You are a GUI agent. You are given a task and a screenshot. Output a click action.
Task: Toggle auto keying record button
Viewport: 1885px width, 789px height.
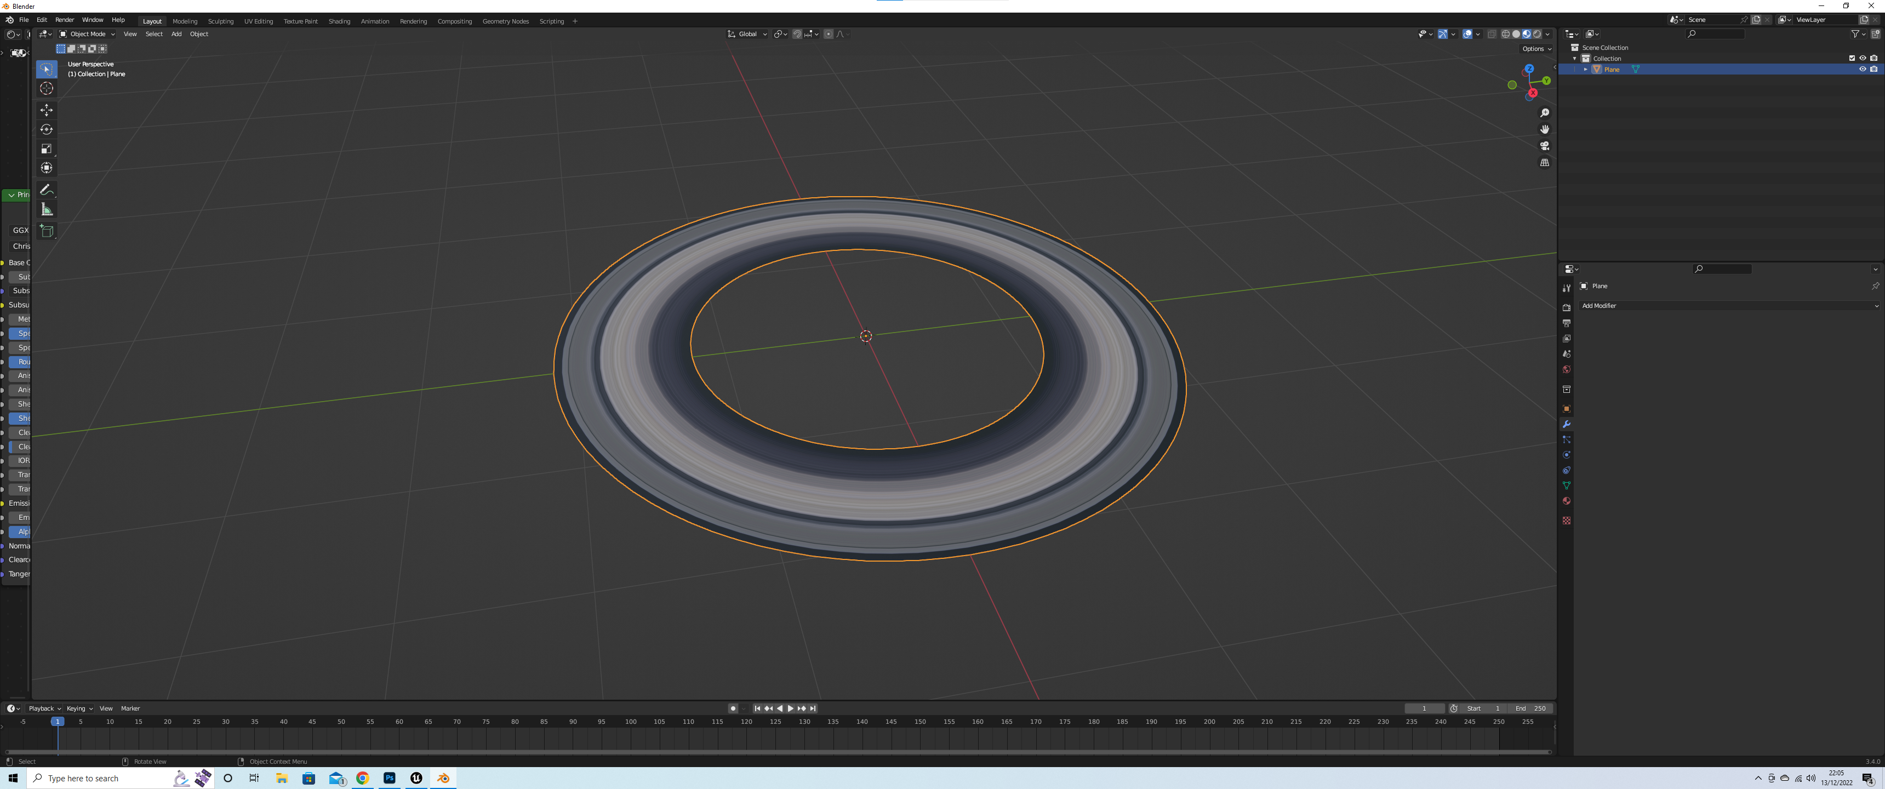(x=733, y=708)
